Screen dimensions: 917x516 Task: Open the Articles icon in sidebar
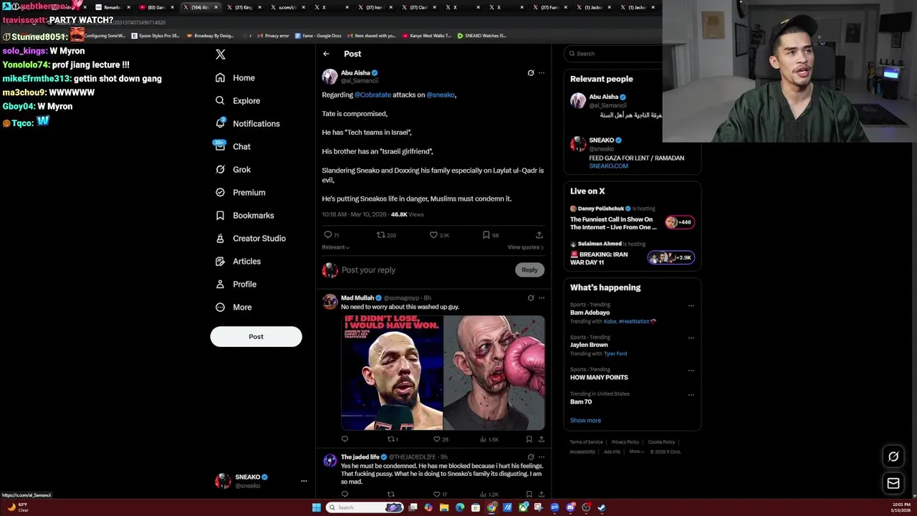[x=220, y=261]
